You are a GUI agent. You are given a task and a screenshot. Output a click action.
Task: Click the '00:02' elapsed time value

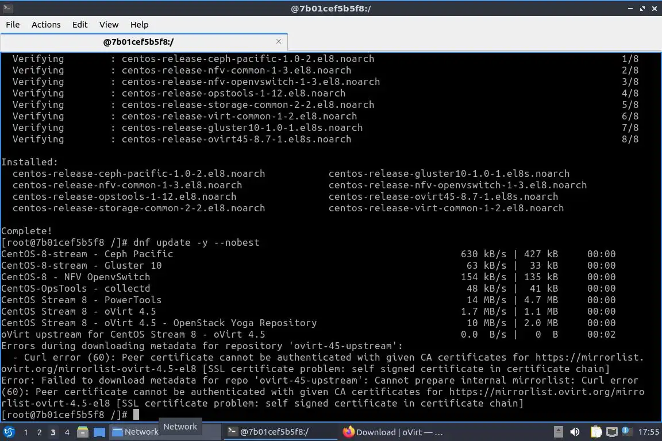(x=601, y=335)
